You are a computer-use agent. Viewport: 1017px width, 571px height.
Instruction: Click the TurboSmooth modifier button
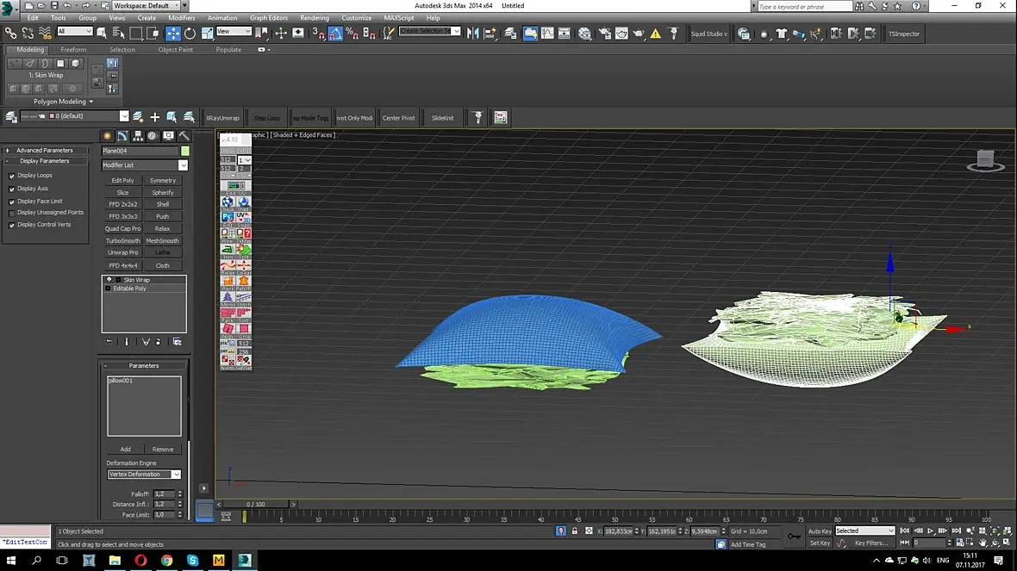pos(122,241)
